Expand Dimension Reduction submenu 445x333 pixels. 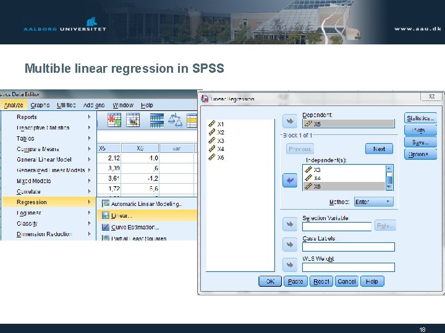click(x=49, y=234)
